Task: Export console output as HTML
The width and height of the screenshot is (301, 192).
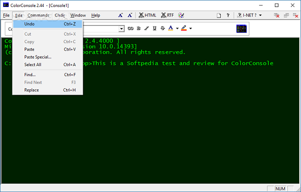Action: pyautogui.click(x=147, y=15)
